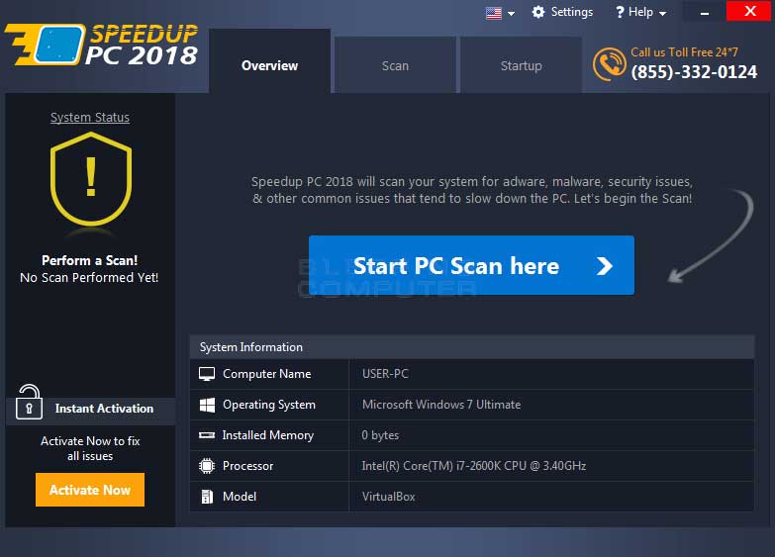This screenshot has width=775, height=557.
Task: Expand the Help dropdown arrow
Action: pyautogui.click(x=663, y=13)
